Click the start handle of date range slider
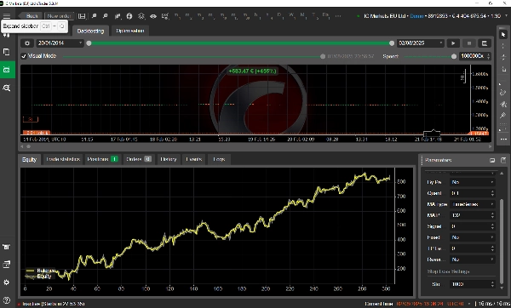Image resolution: width=511 pixels, height=308 pixels. (89, 43)
